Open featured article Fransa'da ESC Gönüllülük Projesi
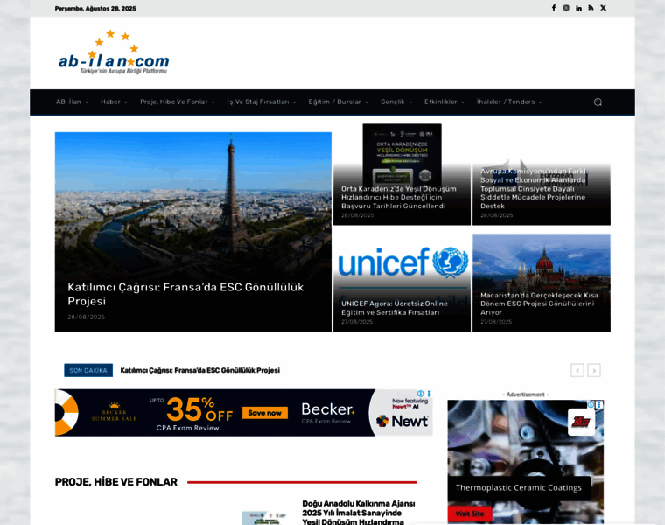The height and width of the screenshot is (525, 665). pyautogui.click(x=185, y=294)
